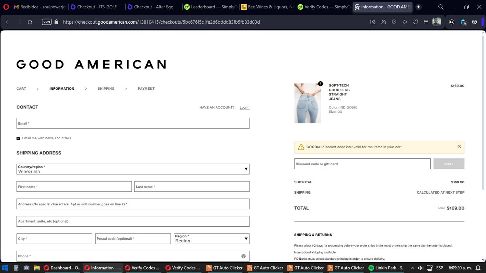Go back with browser back arrow
The width and height of the screenshot is (486, 273).
click(6, 22)
